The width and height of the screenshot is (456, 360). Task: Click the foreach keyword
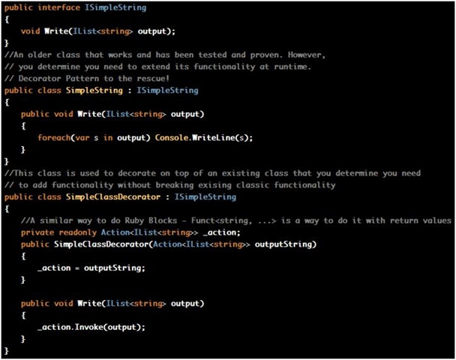[x=54, y=137]
